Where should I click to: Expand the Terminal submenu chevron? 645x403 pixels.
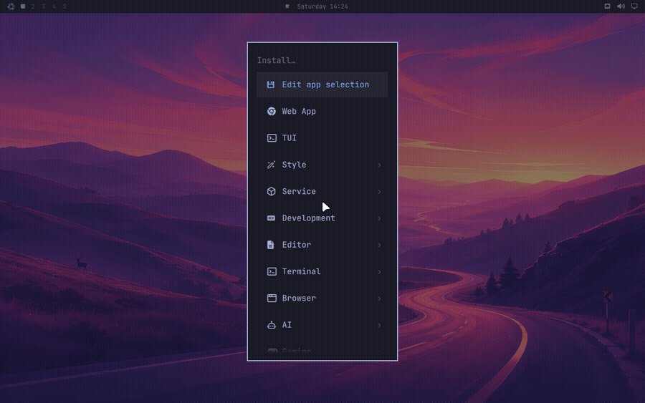point(379,272)
